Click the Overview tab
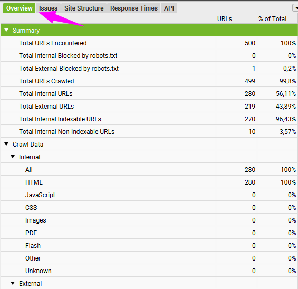Screen dimensions: 298x289 pos(19,8)
